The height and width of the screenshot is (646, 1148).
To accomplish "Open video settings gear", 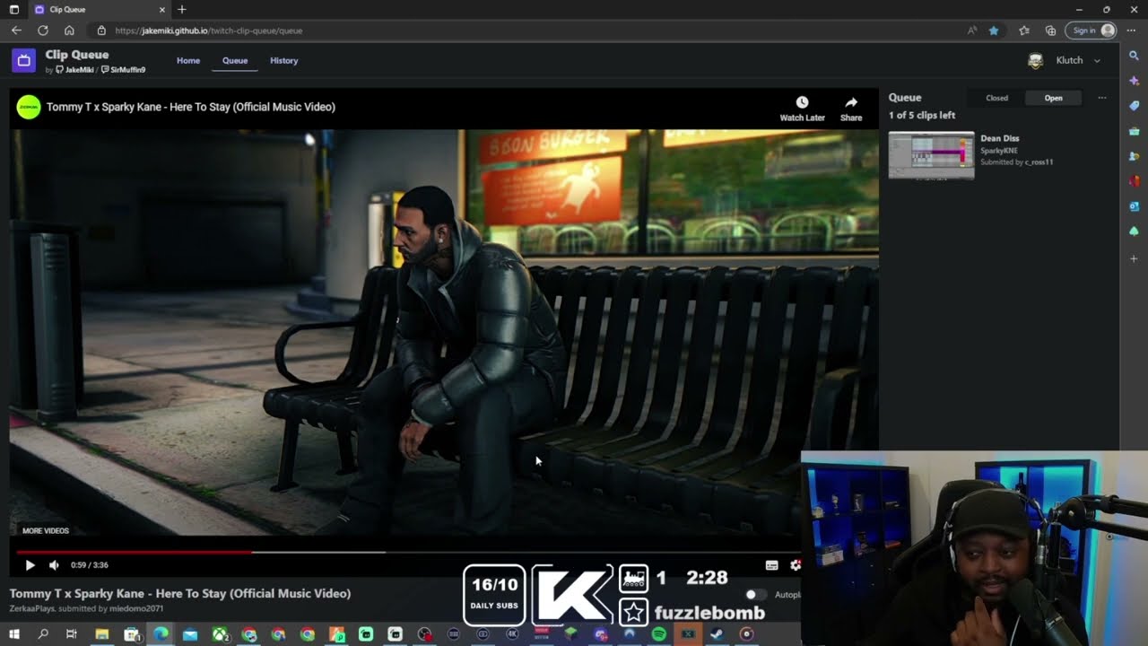I will tap(795, 565).
